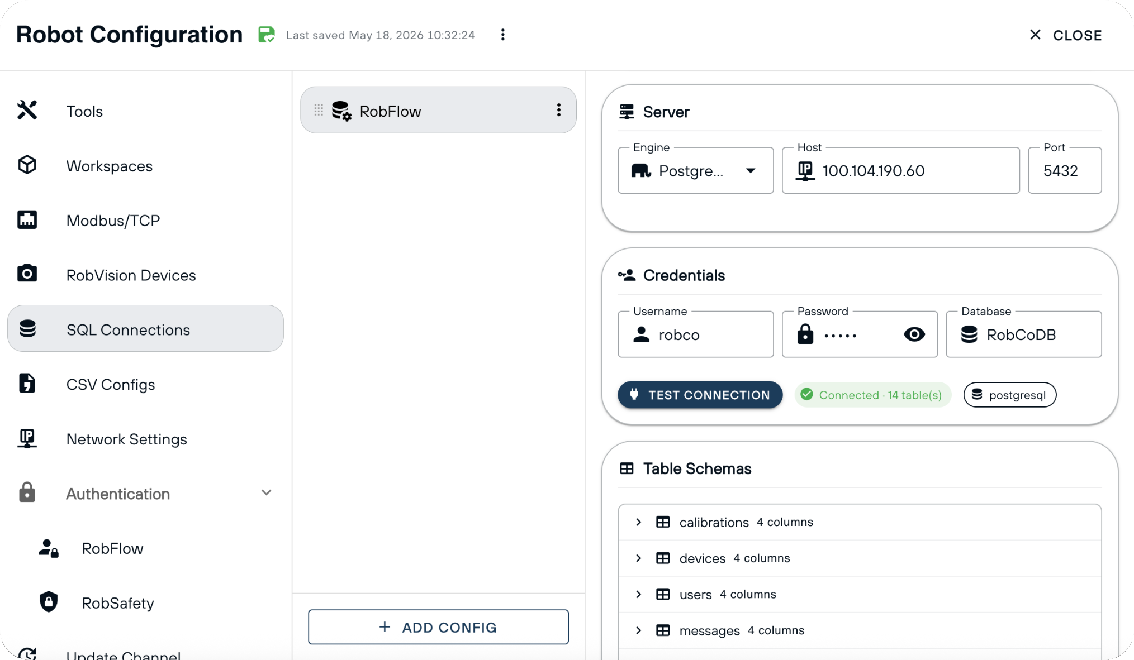The image size is (1134, 660).
Task: Select the CSV Configs menu item
Action: point(145,384)
